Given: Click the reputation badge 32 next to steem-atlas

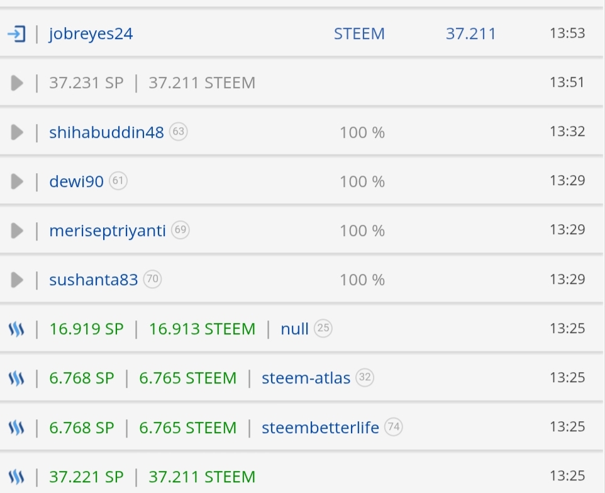Looking at the screenshot, I should coord(365,378).
